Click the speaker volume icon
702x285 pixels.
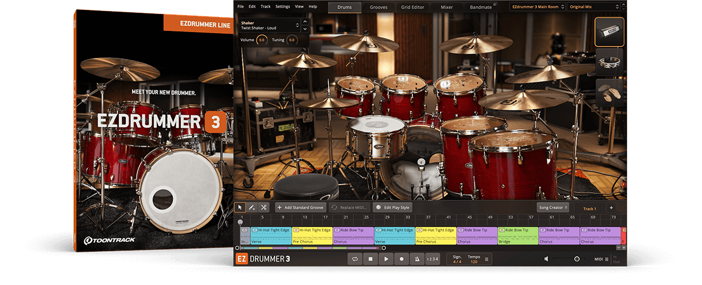point(546,259)
